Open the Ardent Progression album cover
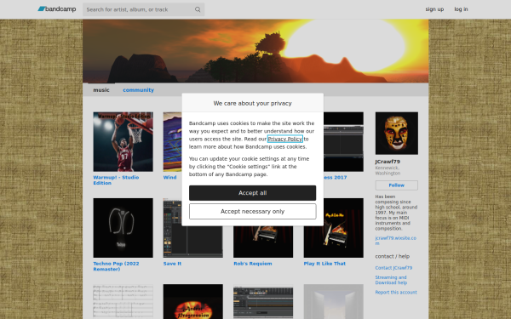 tap(193, 301)
